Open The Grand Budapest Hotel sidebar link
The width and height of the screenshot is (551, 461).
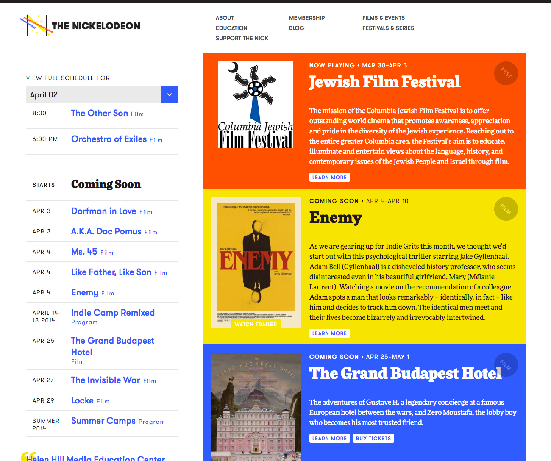[113, 346]
